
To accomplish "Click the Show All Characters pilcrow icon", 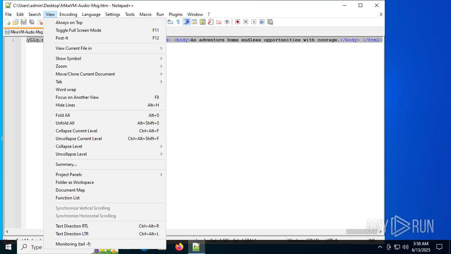I will pyautogui.click(x=178, y=22).
